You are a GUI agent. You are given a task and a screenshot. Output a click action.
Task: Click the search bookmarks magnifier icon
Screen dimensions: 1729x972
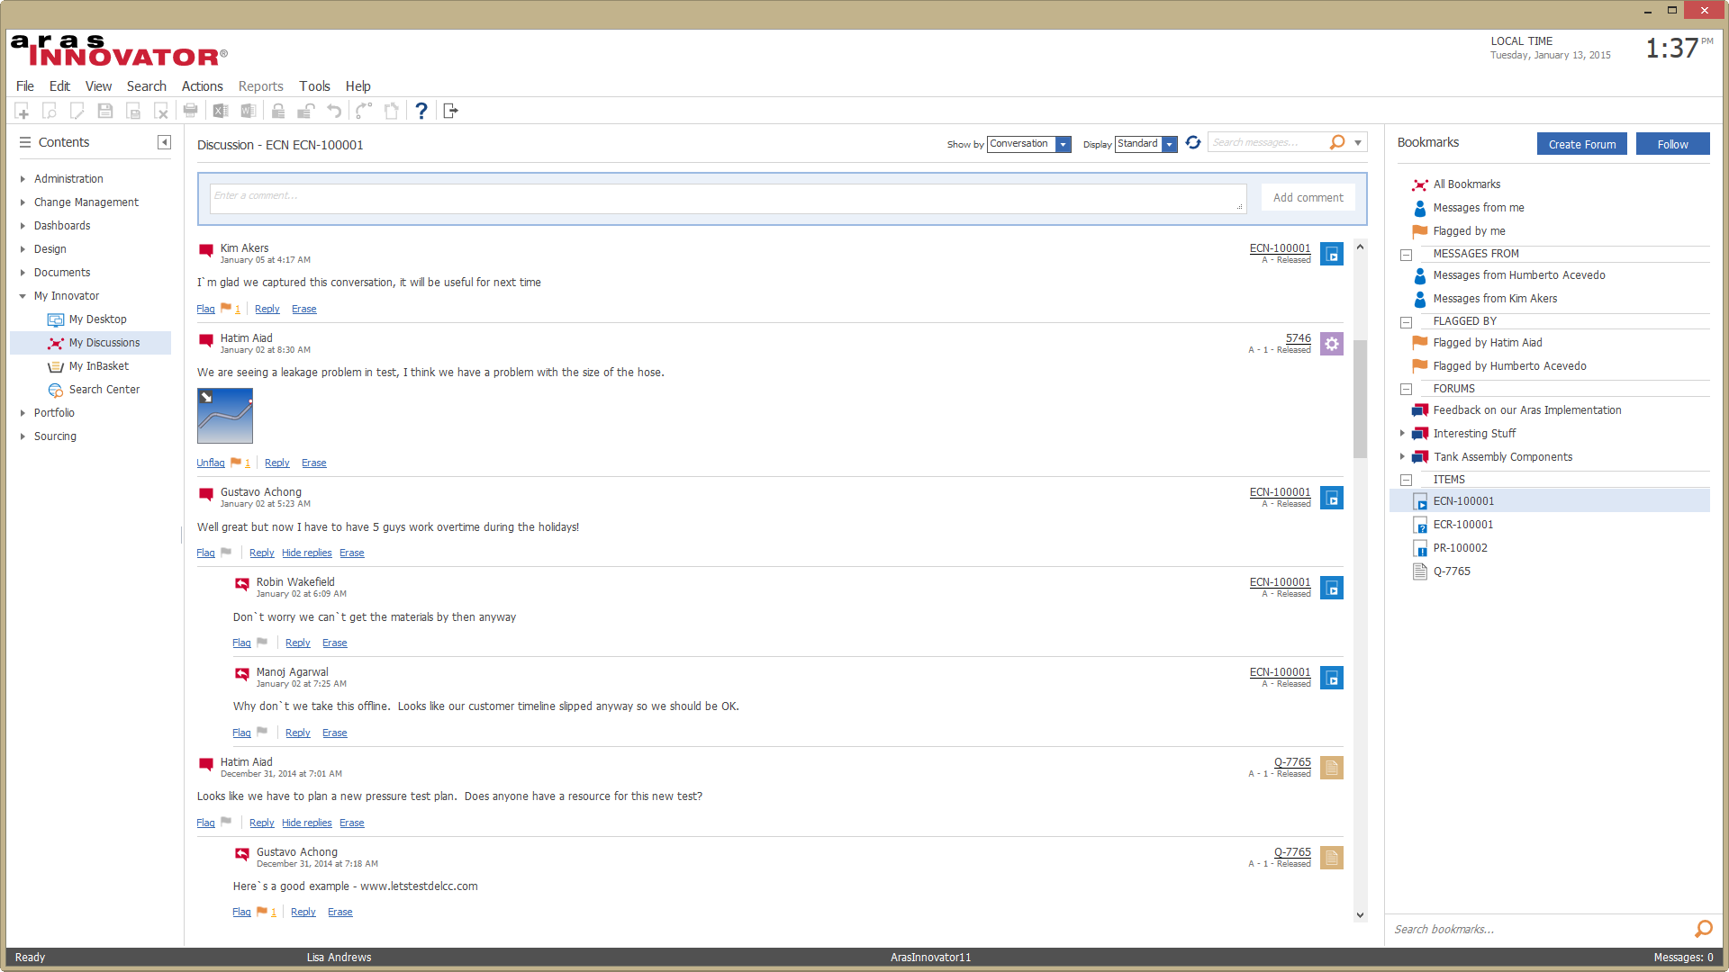[1703, 929]
